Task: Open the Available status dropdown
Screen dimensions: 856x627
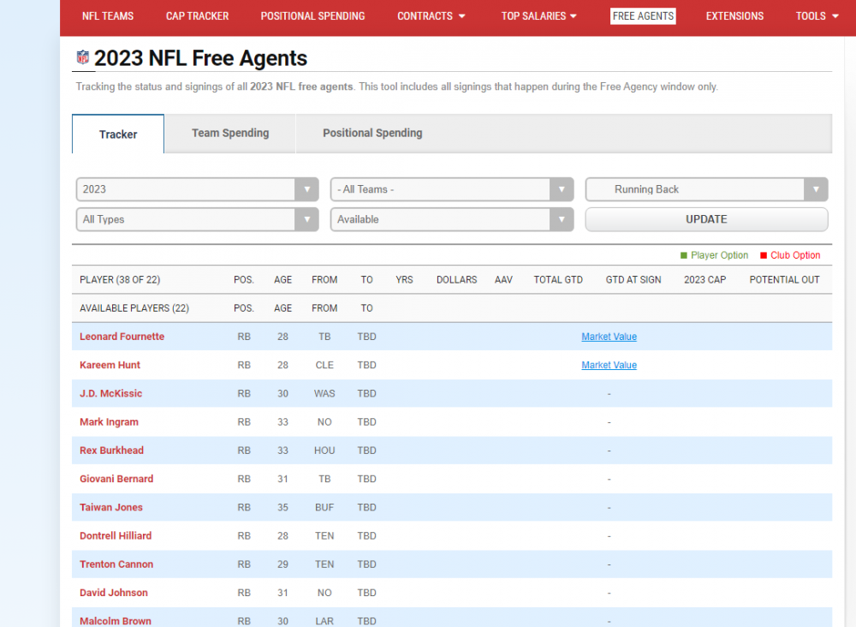Action: click(451, 219)
